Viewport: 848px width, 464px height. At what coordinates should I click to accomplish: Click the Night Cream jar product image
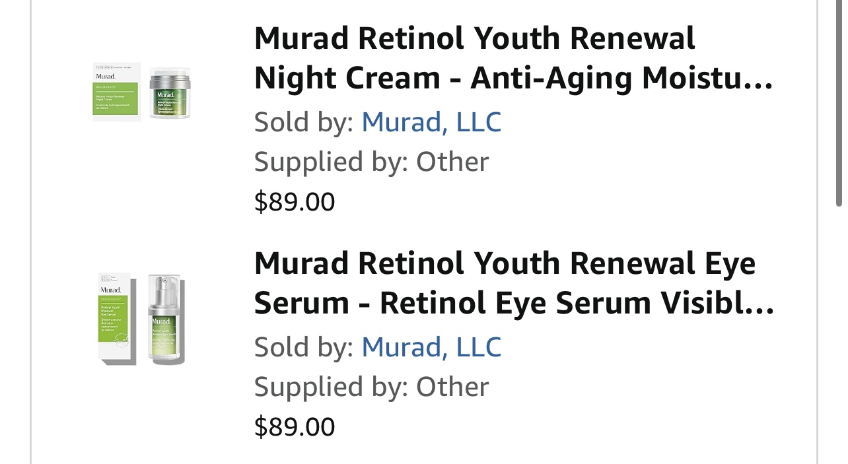170,92
